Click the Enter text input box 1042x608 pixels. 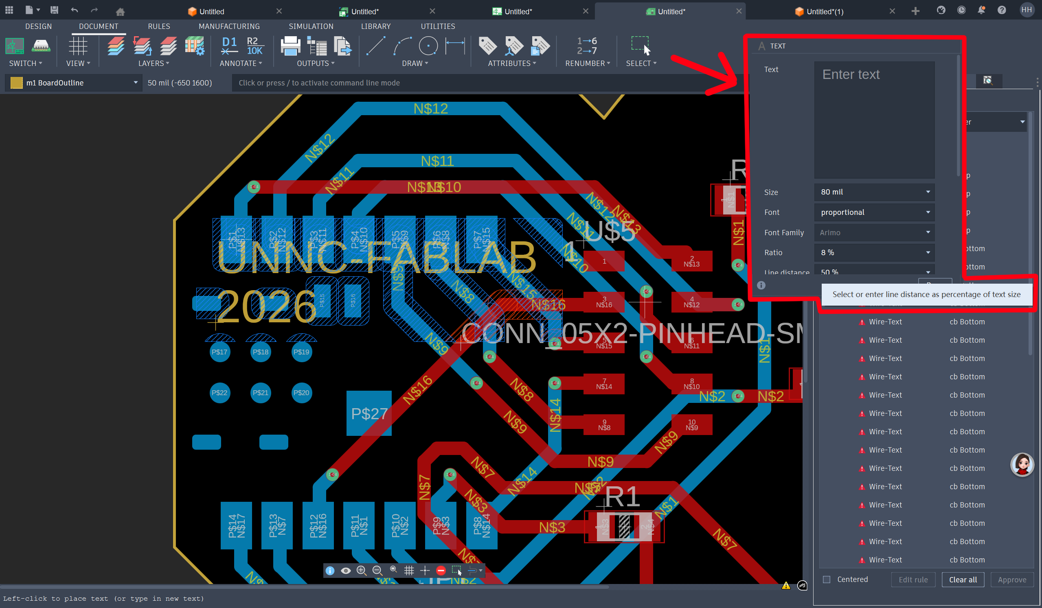[x=874, y=120]
